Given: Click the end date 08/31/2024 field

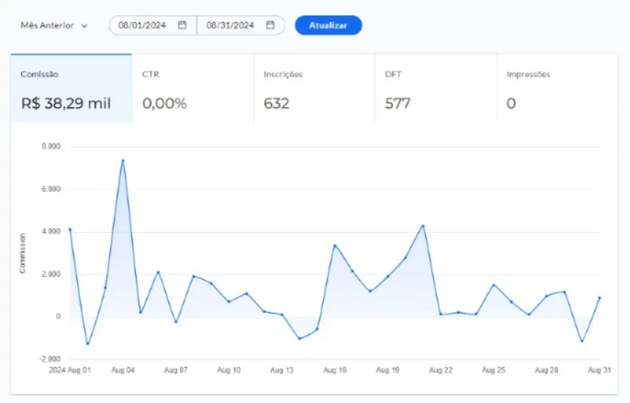Looking at the screenshot, I should coord(231,25).
